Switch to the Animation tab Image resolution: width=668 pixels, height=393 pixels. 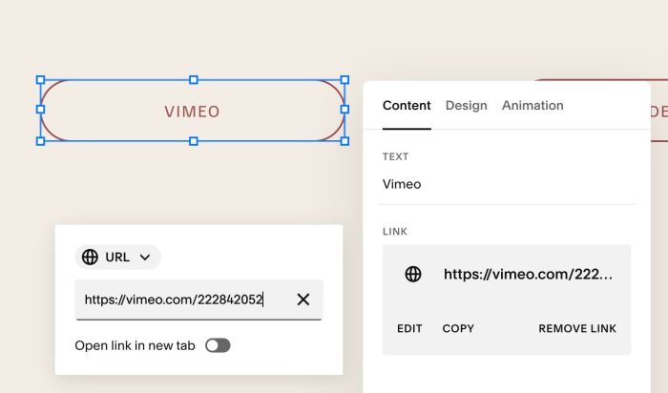(532, 106)
